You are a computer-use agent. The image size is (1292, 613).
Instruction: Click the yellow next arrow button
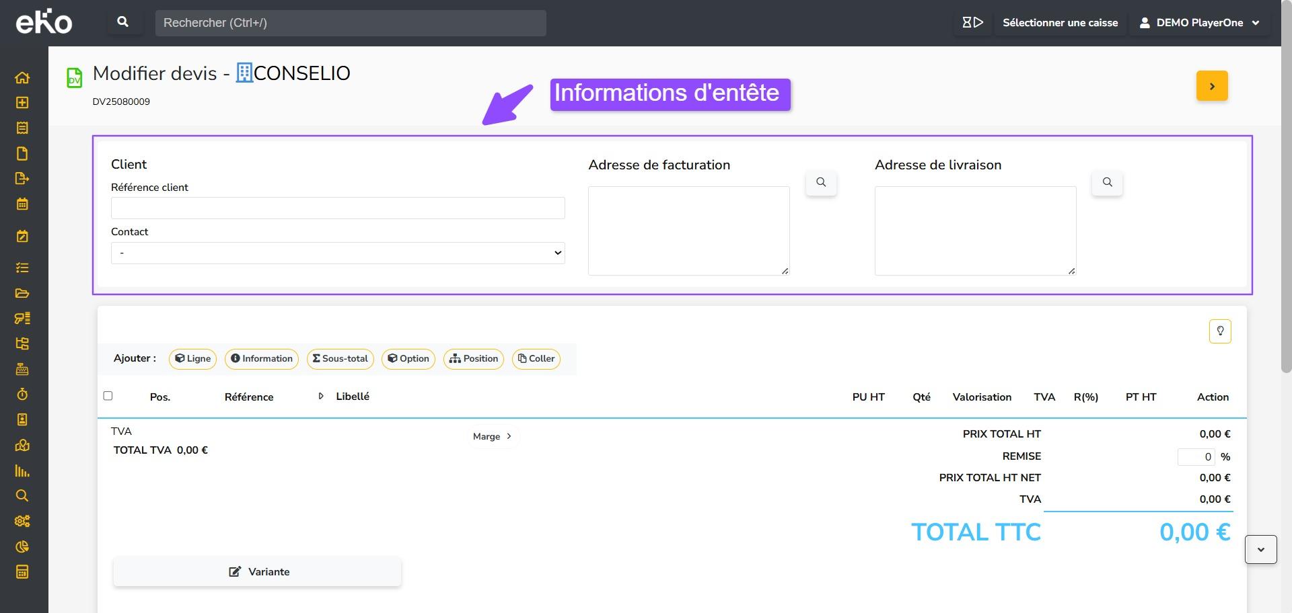click(1212, 86)
